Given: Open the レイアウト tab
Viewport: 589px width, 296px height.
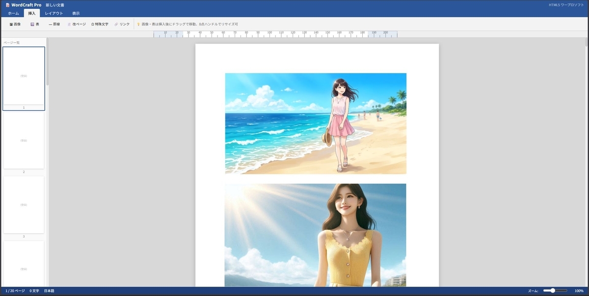Looking at the screenshot, I should [54, 13].
